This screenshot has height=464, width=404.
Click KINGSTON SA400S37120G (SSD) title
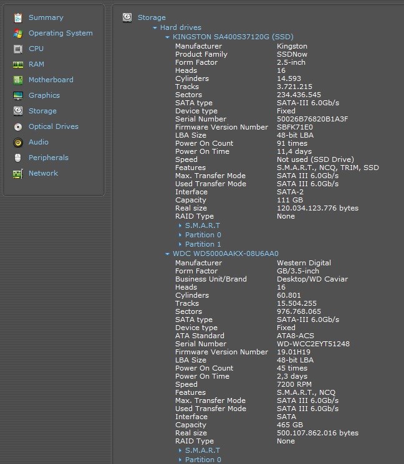click(233, 37)
